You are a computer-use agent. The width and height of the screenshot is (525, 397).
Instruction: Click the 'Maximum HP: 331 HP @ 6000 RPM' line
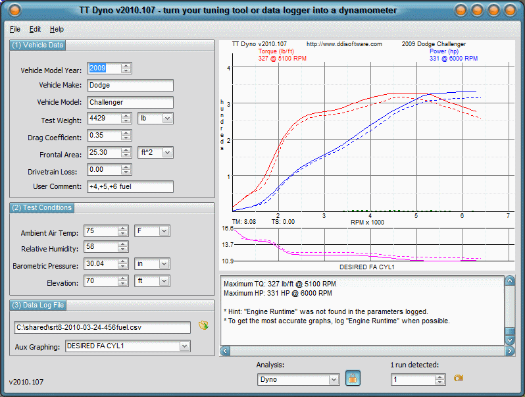[278, 293]
